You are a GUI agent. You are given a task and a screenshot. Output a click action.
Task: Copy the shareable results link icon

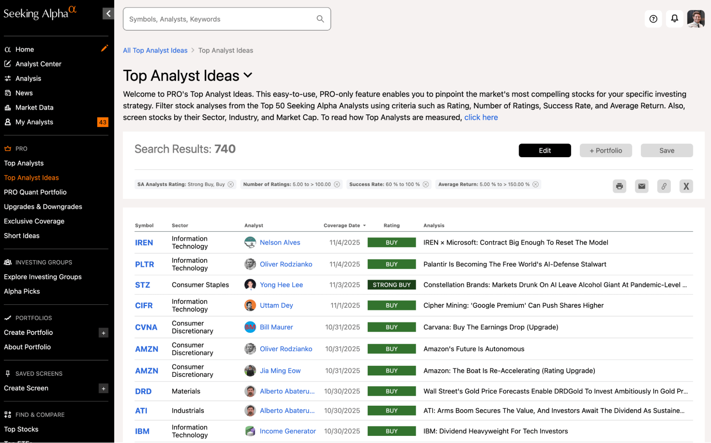[x=664, y=186]
